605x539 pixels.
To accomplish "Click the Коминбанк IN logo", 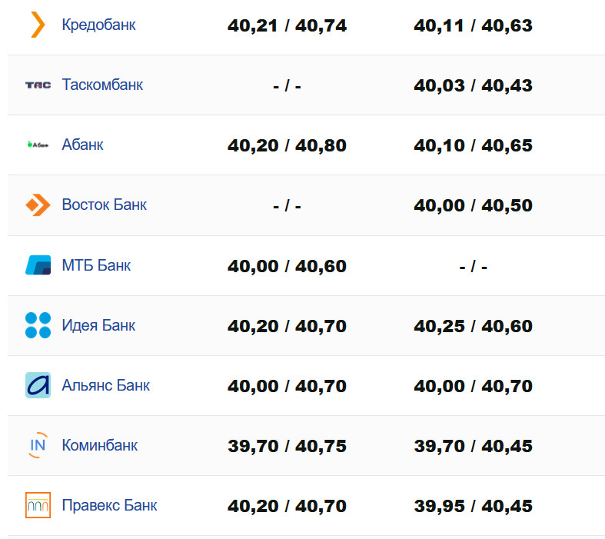I will click(38, 445).
